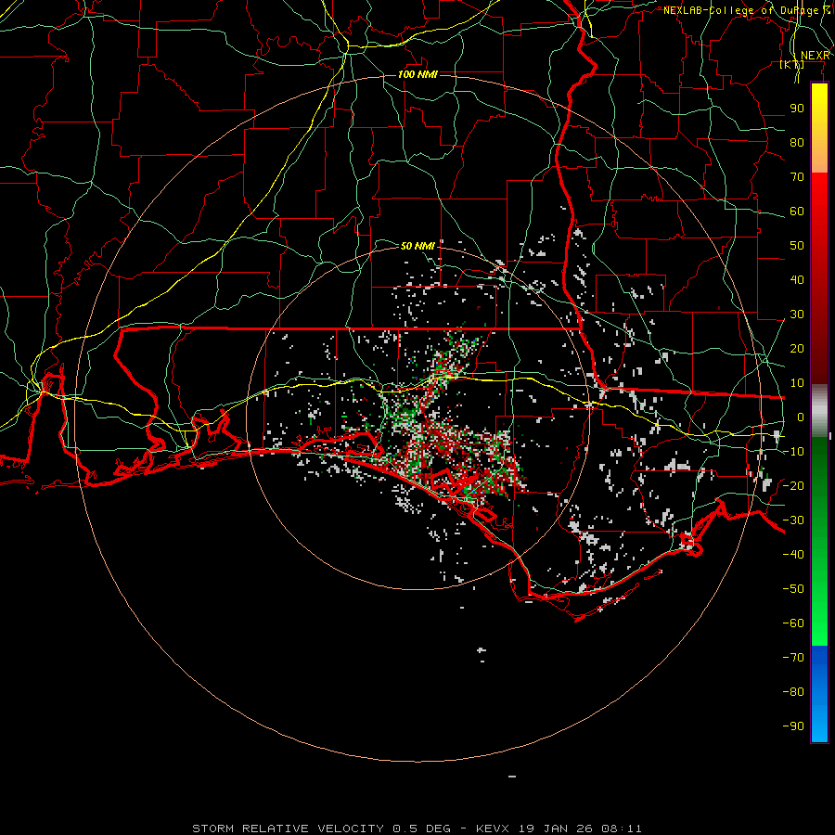Click the positive '30' scale label
This screenshot has height=835, width=835.
click(797, 315)
